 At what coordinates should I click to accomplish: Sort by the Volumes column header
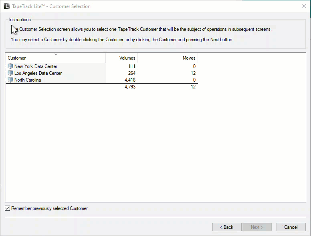121,58
